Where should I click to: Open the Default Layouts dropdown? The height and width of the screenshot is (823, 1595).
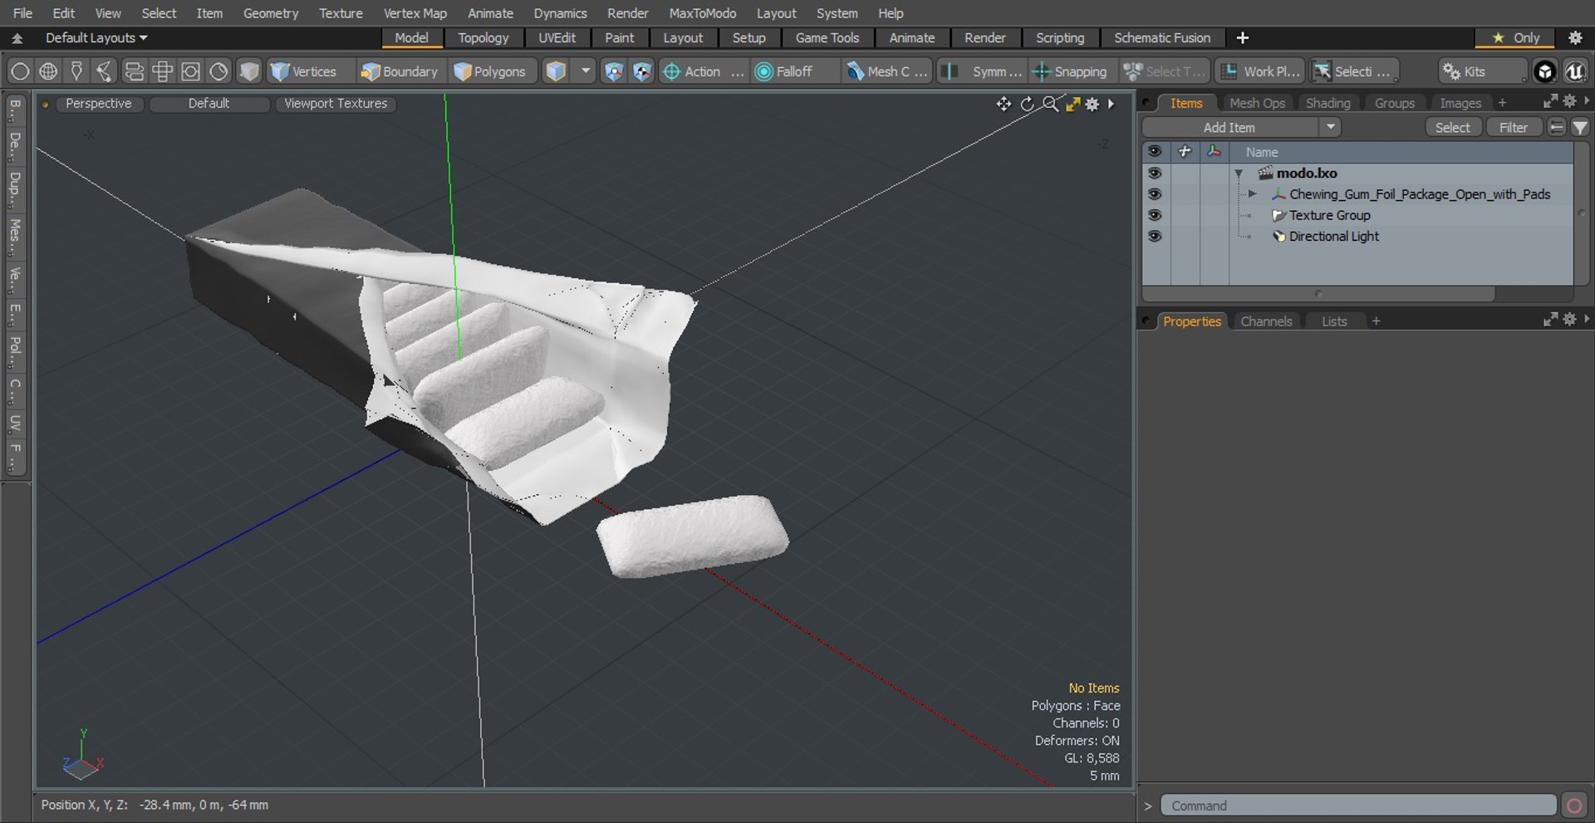pyautogui.click(x=96, y=37)
